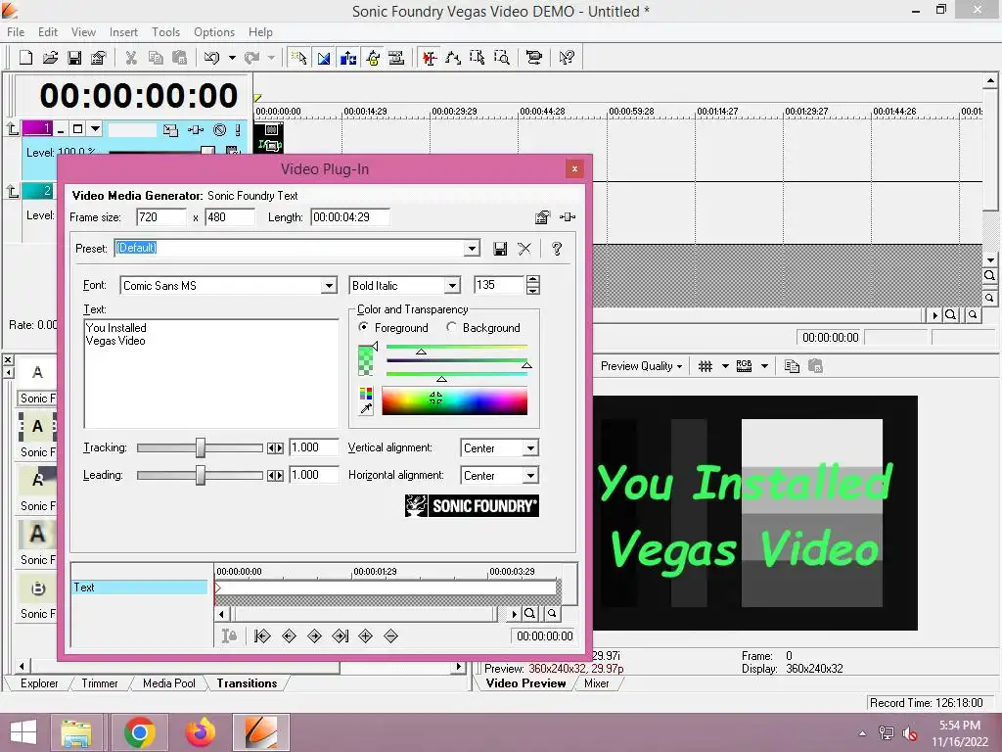Open the View menu

point(84,32)
